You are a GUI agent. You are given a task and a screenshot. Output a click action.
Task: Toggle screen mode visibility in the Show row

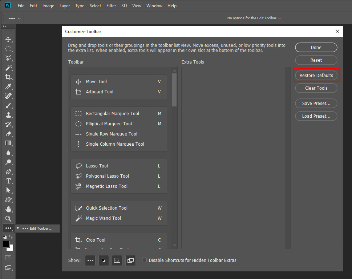(x=130, y=260)
